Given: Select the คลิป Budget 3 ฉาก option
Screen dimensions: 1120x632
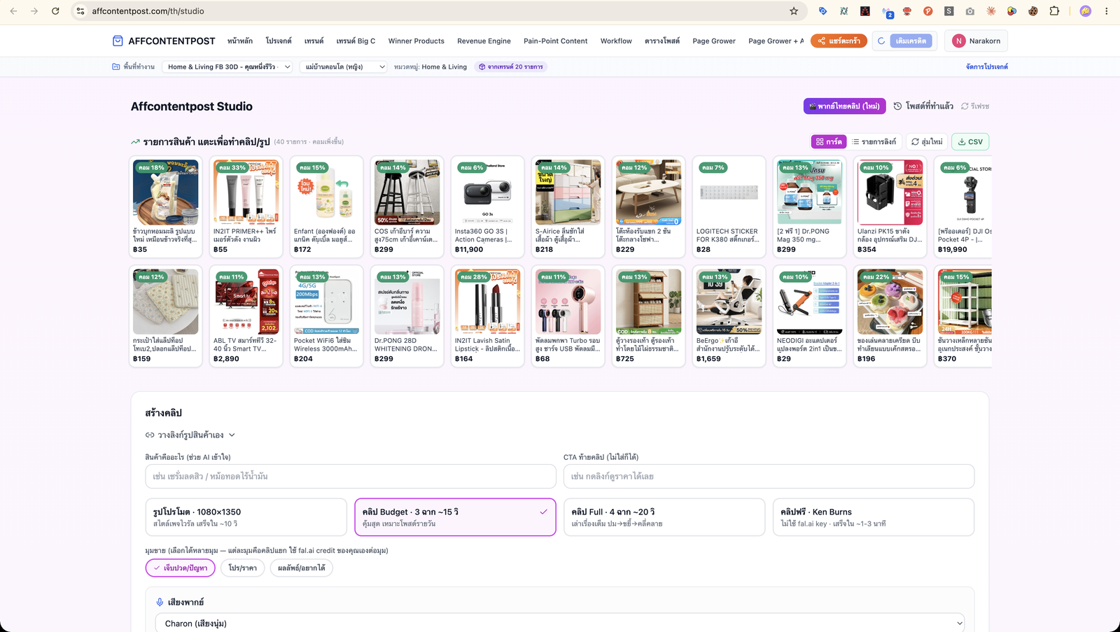Looking at the screenshot, I should 455,517.
